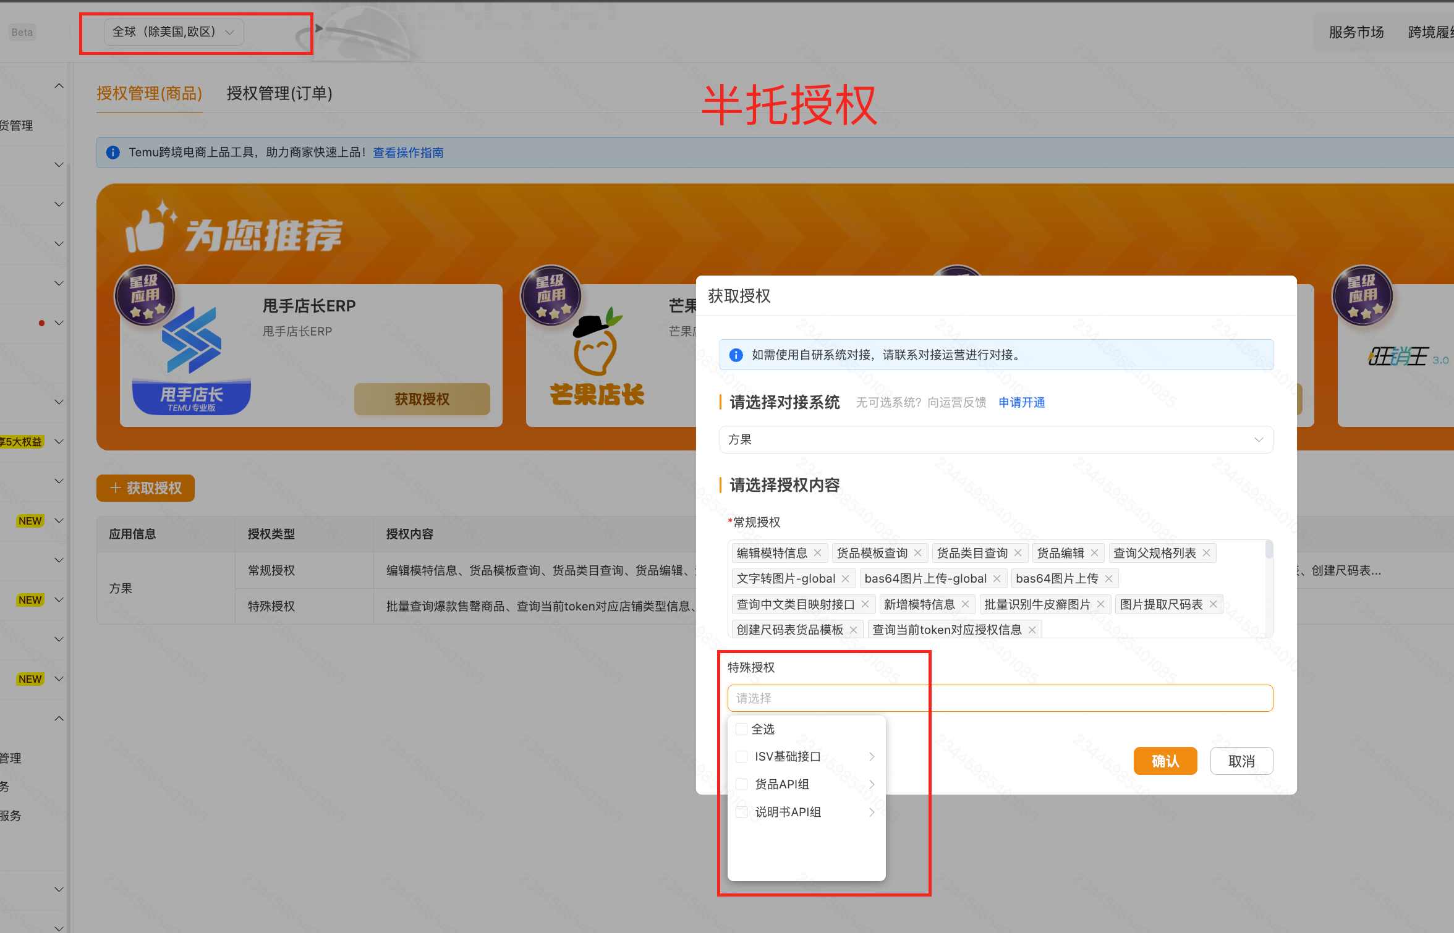1454x933 pixels.
Task: Expand the 说明书API组 submenu arrow
Action: 872,812
